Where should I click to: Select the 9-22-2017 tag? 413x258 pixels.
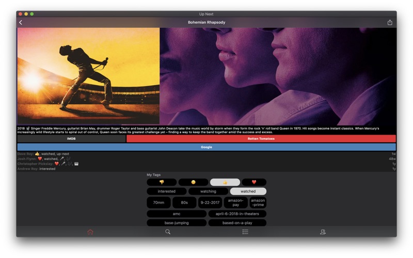coord(210,203)
